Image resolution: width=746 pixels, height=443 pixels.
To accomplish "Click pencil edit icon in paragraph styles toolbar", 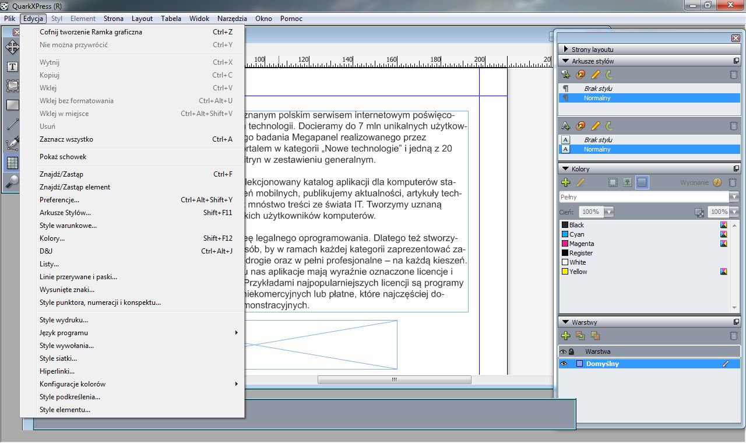I will (x=595, y=75).
